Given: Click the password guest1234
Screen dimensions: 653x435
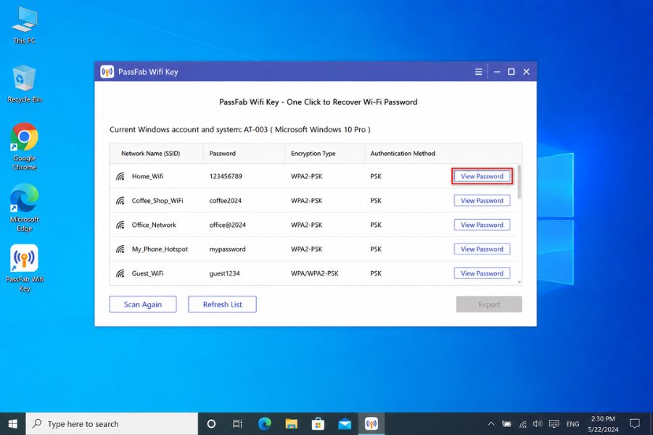Looking at the screenshot, I should [x=224, y=273].
